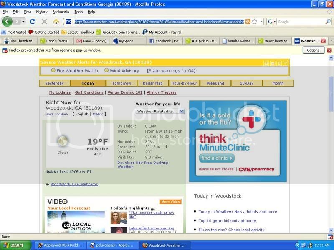
Task: Click the Golf Conditions link
Action: [89, 92]
